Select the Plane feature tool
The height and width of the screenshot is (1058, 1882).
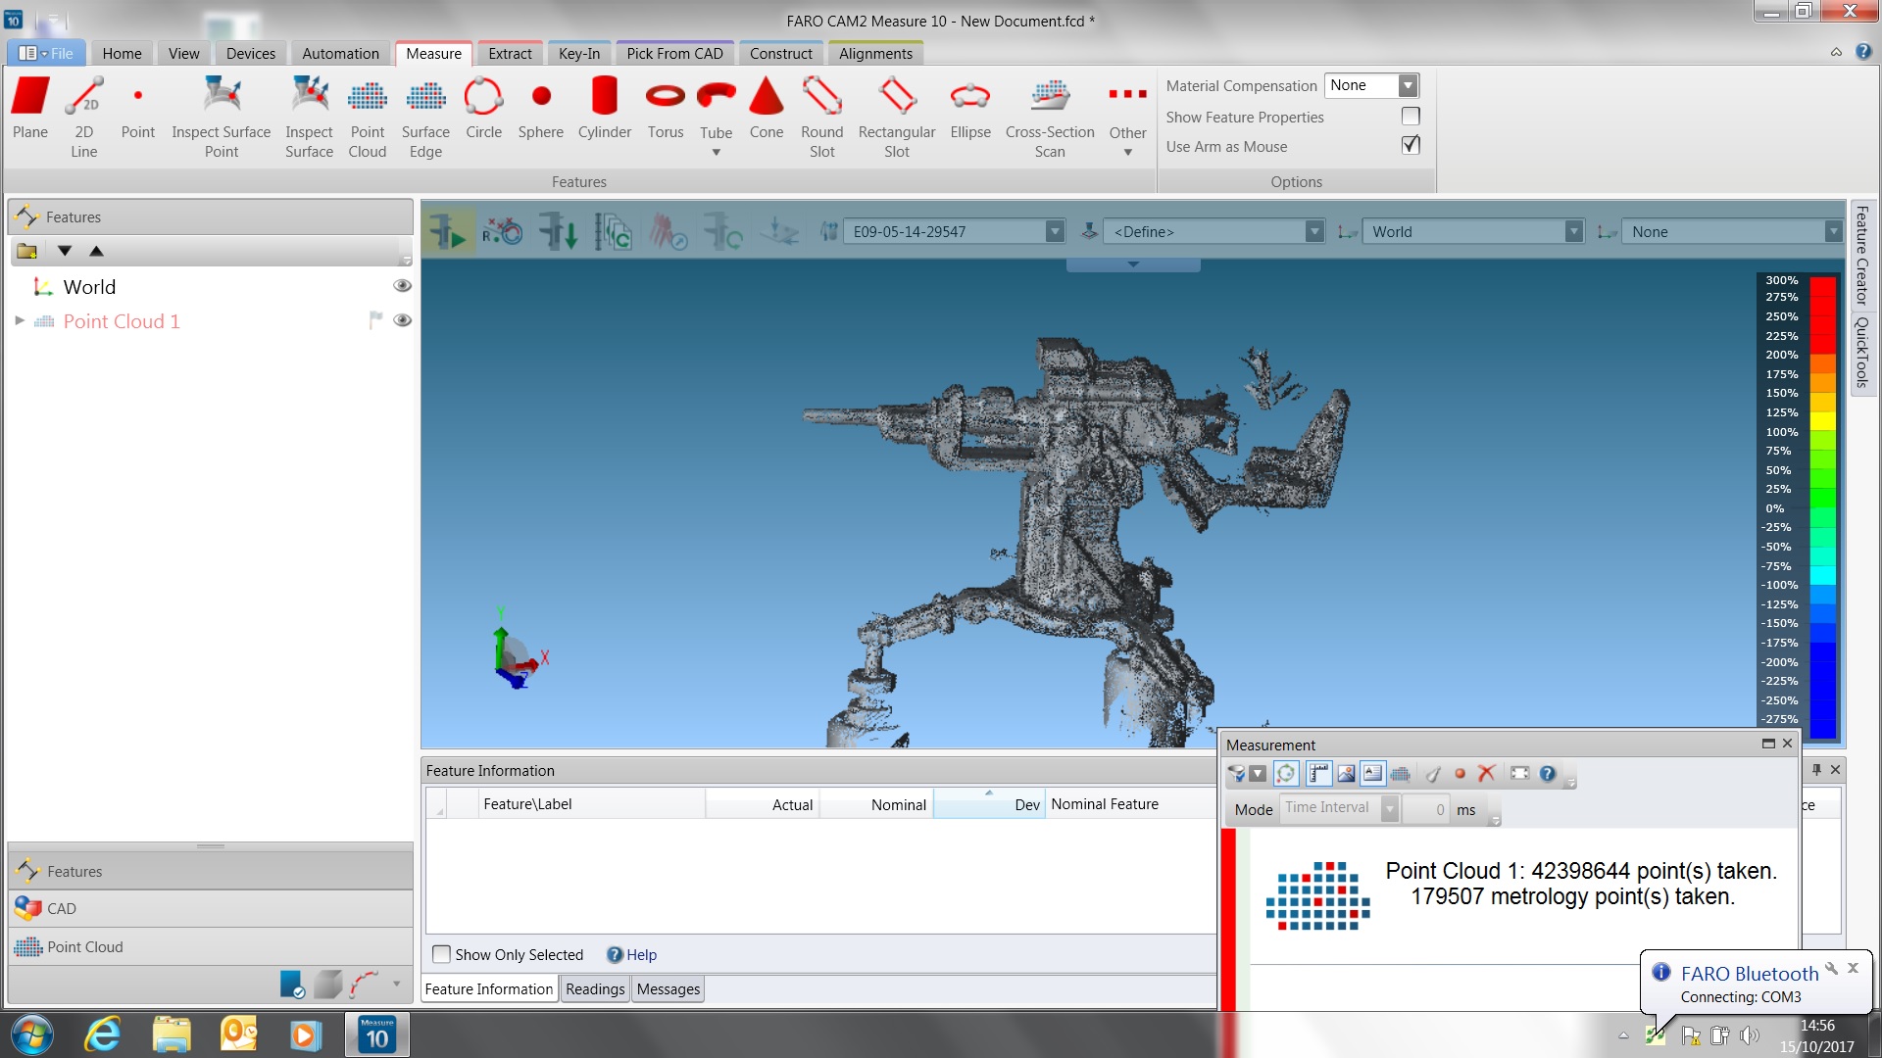coord(30,108)
